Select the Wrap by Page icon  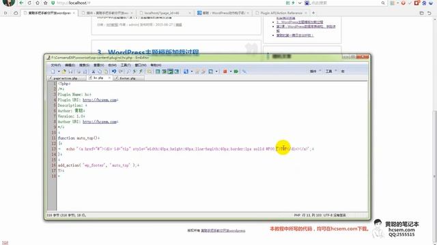tap(176, 71)
